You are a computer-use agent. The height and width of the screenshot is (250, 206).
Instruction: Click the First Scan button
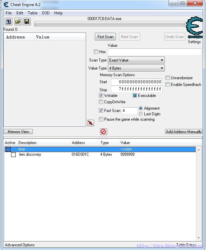coord(105,37)
